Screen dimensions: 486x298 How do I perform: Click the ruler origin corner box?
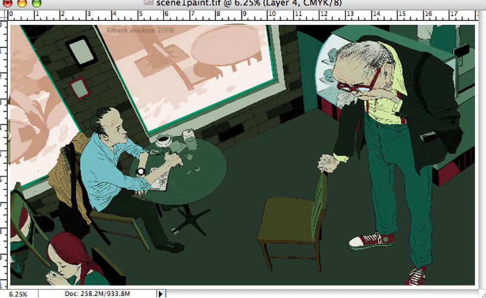point(4,14)
